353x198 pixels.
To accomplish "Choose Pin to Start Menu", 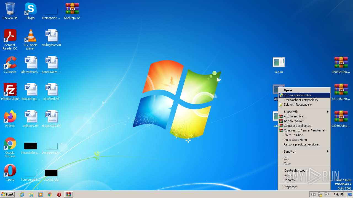I will pos(304,140).
